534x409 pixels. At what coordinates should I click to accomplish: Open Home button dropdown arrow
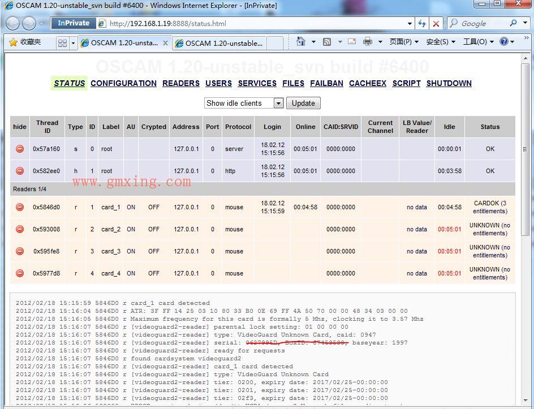click(313, 42)
